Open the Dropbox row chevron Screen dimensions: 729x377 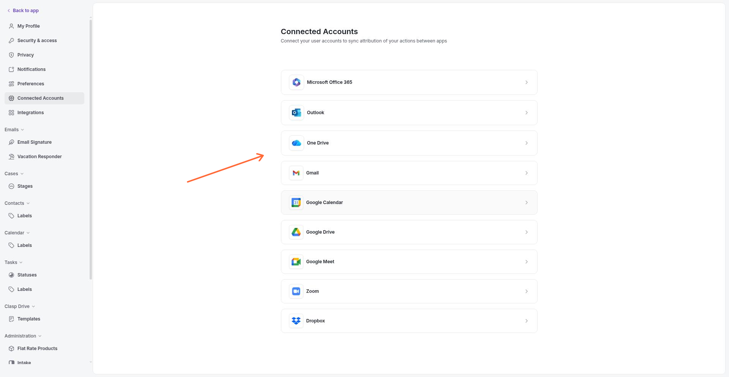(x=526, y=321)
